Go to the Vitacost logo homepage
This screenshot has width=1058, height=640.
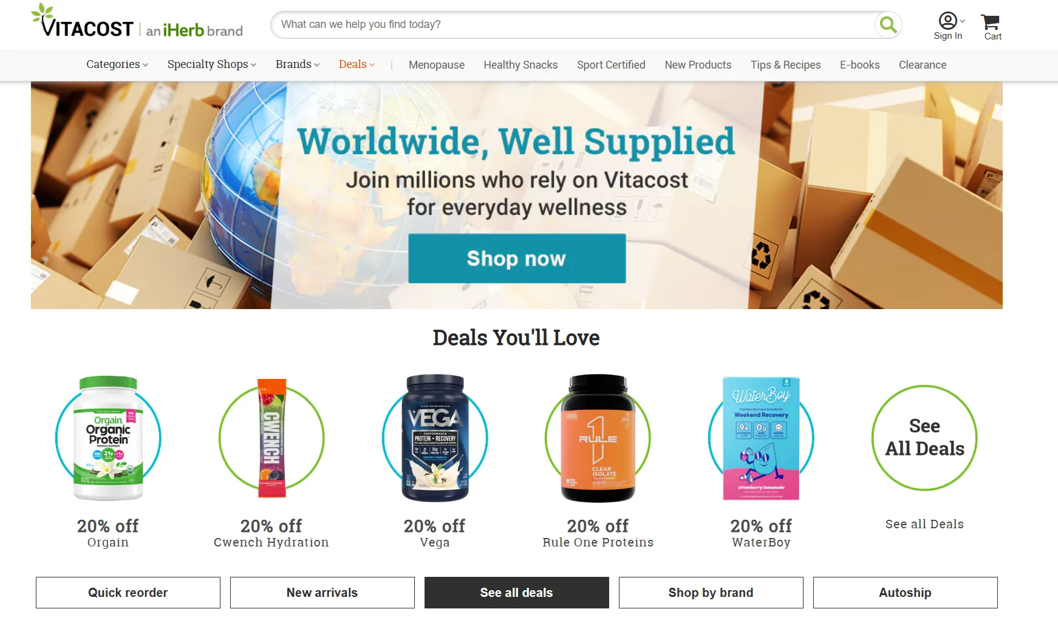click(x=137, y=21)
